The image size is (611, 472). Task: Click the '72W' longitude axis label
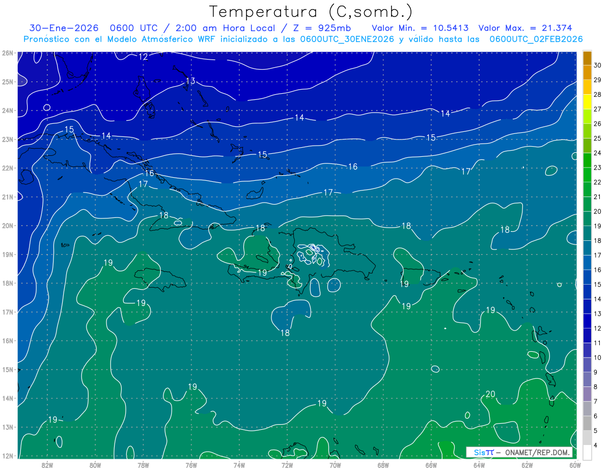pyautogui.click(x=287, y=464)
